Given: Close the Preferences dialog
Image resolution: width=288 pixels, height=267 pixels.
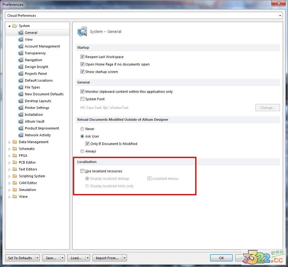Looking at the screenshot, I should click(x=279, y=3).
